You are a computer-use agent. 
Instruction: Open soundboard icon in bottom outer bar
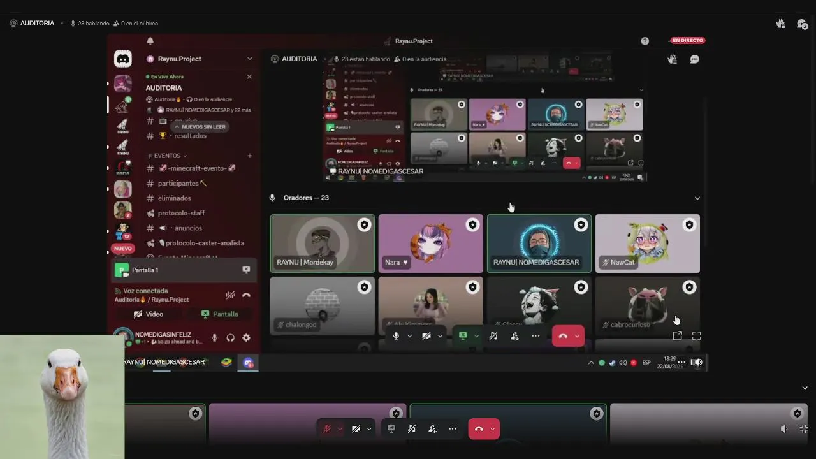412,429
